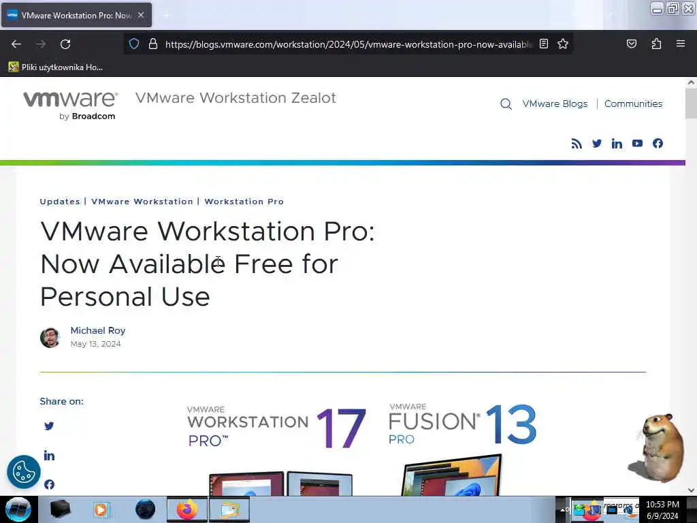Screen dimensions: 697x523
Task: Open the VMware Workstation category link
Action: click(x=142, y=202)
